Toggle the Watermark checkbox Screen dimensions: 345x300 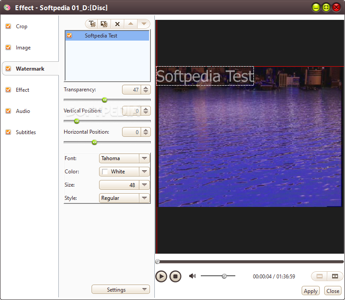coord(8,68)
